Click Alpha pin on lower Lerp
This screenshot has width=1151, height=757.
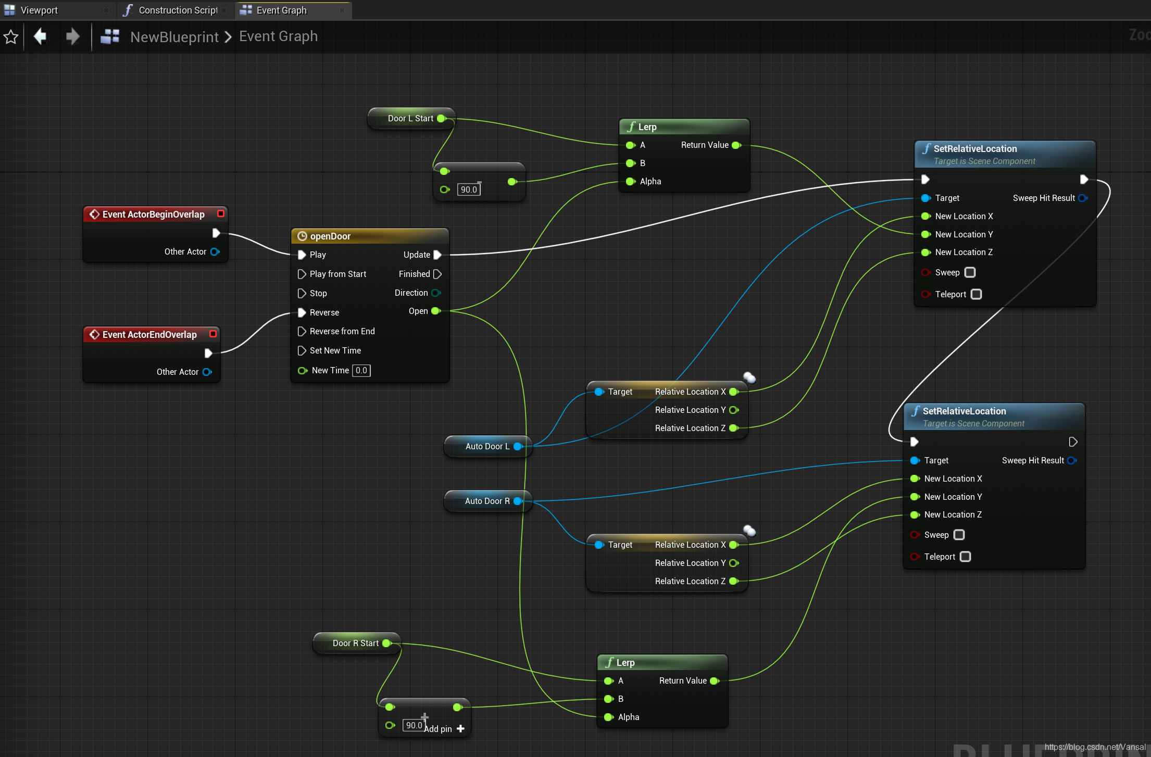click(609, 717)
